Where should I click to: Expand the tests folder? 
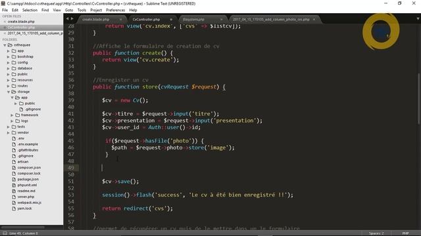pos(9,127)
